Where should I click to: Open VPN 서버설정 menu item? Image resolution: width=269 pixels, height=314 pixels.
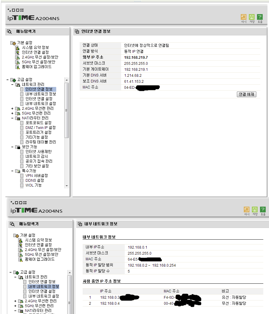[x=37, y=176]
